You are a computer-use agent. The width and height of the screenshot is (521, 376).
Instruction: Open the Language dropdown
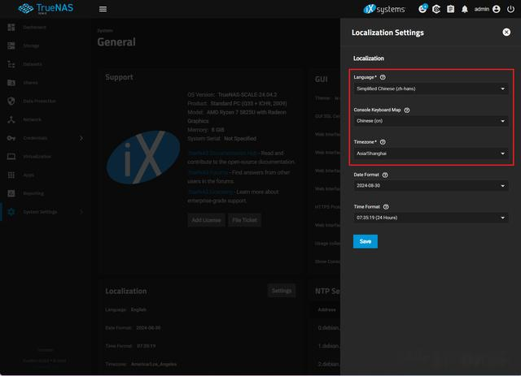point(431,89)
